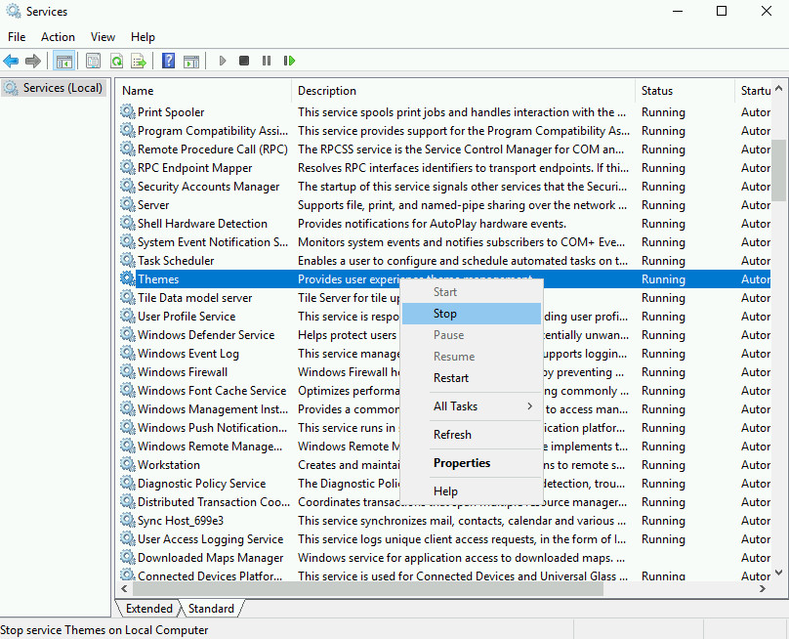Click the gear icon of Windows Event Log
789x639 pixels.
click(x=128, y=354)
